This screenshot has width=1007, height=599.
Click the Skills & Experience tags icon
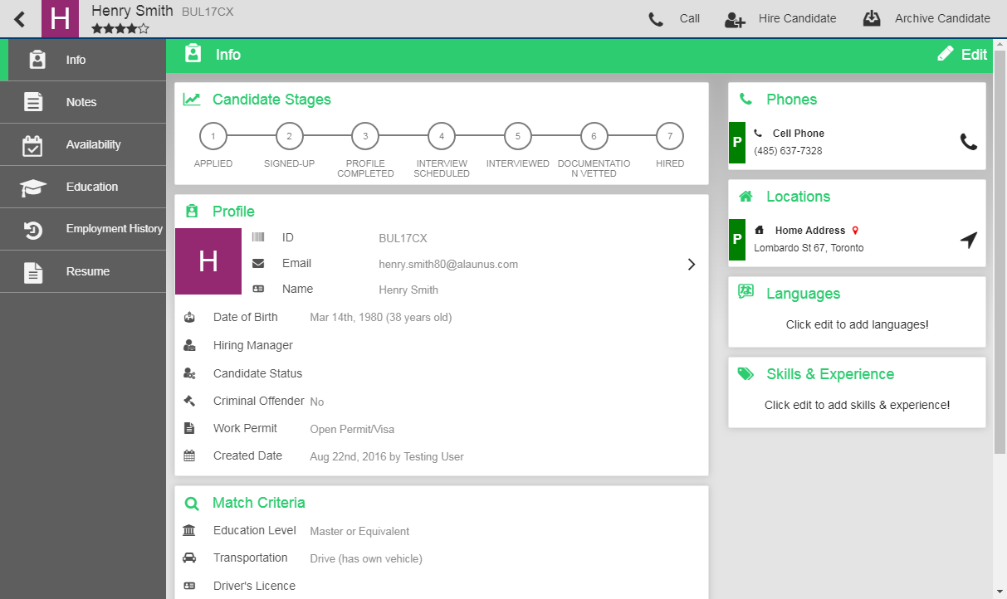(745, 374)
